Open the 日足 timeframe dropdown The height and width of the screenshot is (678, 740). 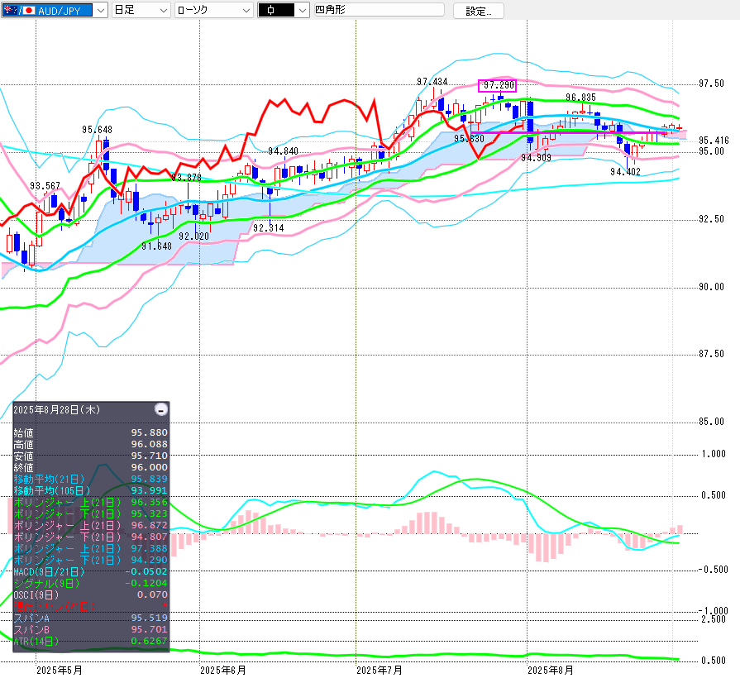(x=141, y=11)
